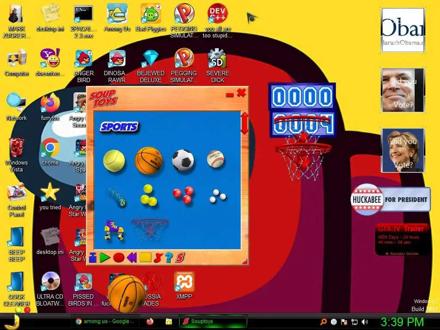
Task: Open the 2PACAL 2.3.exe shortcut
Action: click(x=84, y=21)
